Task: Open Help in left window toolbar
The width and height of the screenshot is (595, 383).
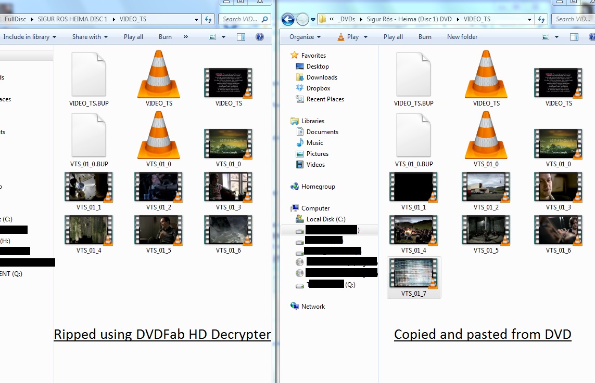Action: tap(260, 37)
